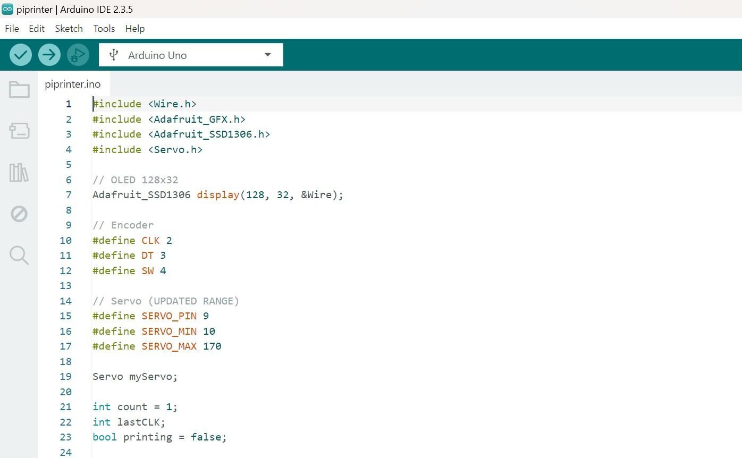Image resolution: width=742 pixels, height=458 pixels.
Task: Click the 'bool printing = false;' line
Action: (159, 437)
